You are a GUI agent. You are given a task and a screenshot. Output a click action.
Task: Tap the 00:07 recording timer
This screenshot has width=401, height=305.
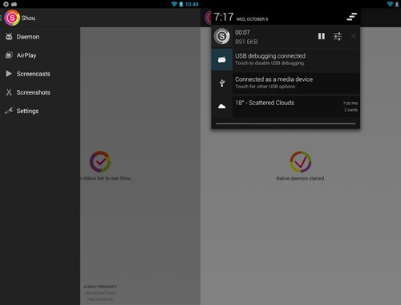pos(242,32)
